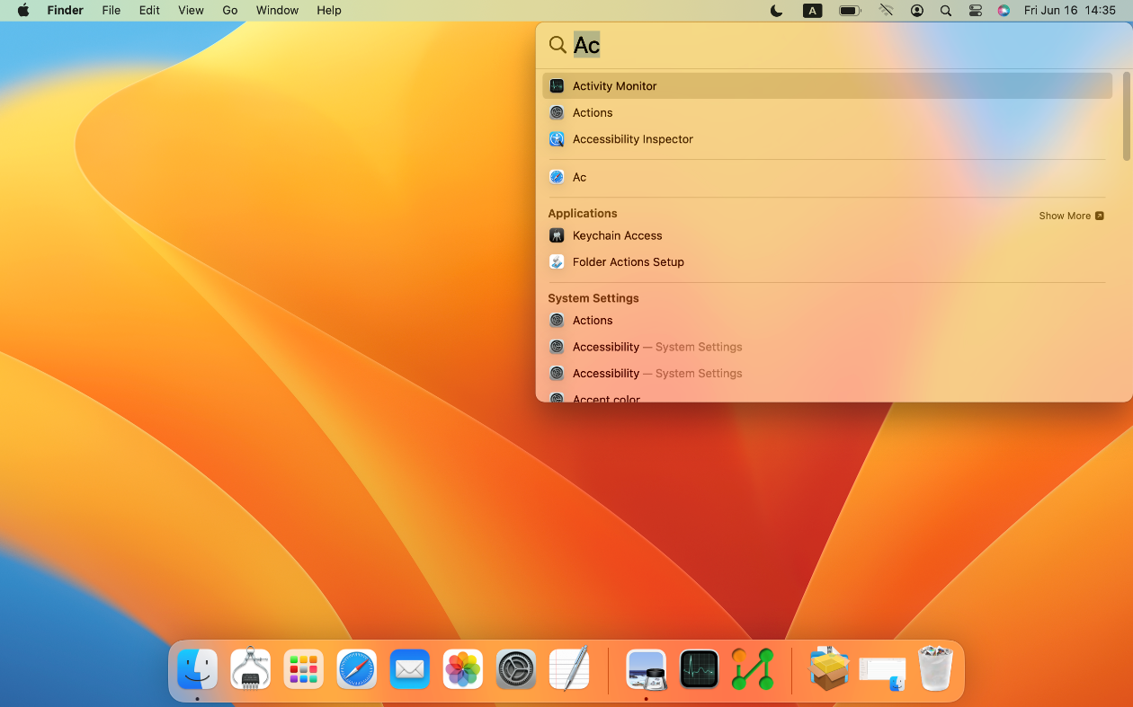Viewport: 1133px width, 707px height.
Task: Click Show More beside the Applications heading
Action: [1071, 216]
